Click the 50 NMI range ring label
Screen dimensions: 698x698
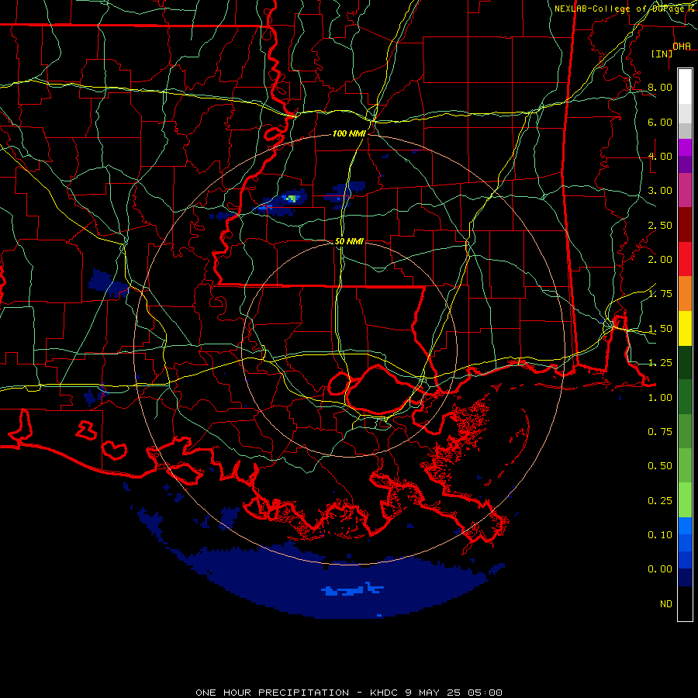(349, 241)
